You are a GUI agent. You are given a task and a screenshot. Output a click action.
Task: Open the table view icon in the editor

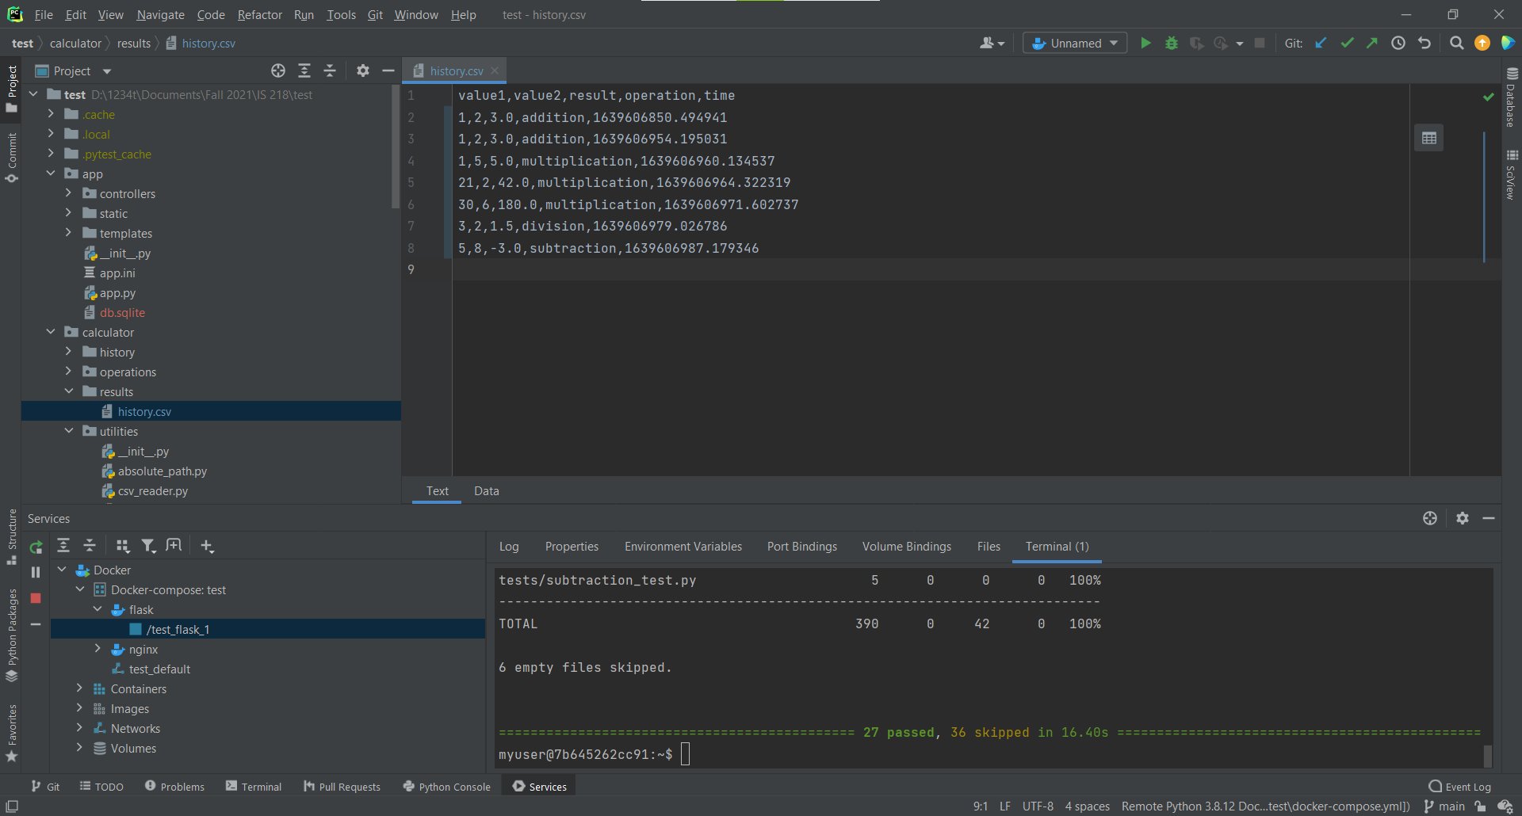pyautogui.click(x=1429, y=139)
